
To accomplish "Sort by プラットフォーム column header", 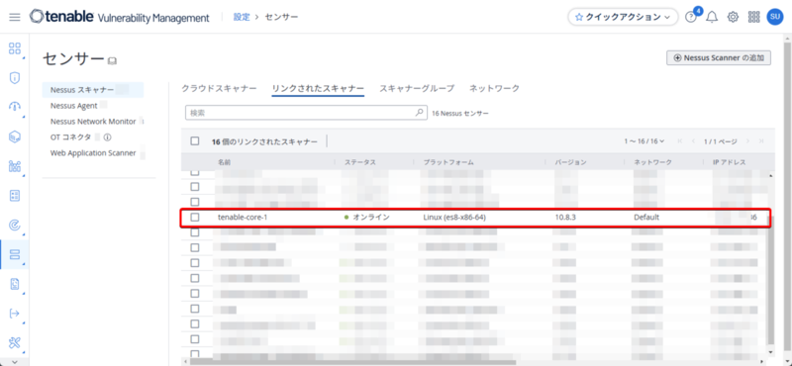I will pyautogui.click(x=448, y=162).
